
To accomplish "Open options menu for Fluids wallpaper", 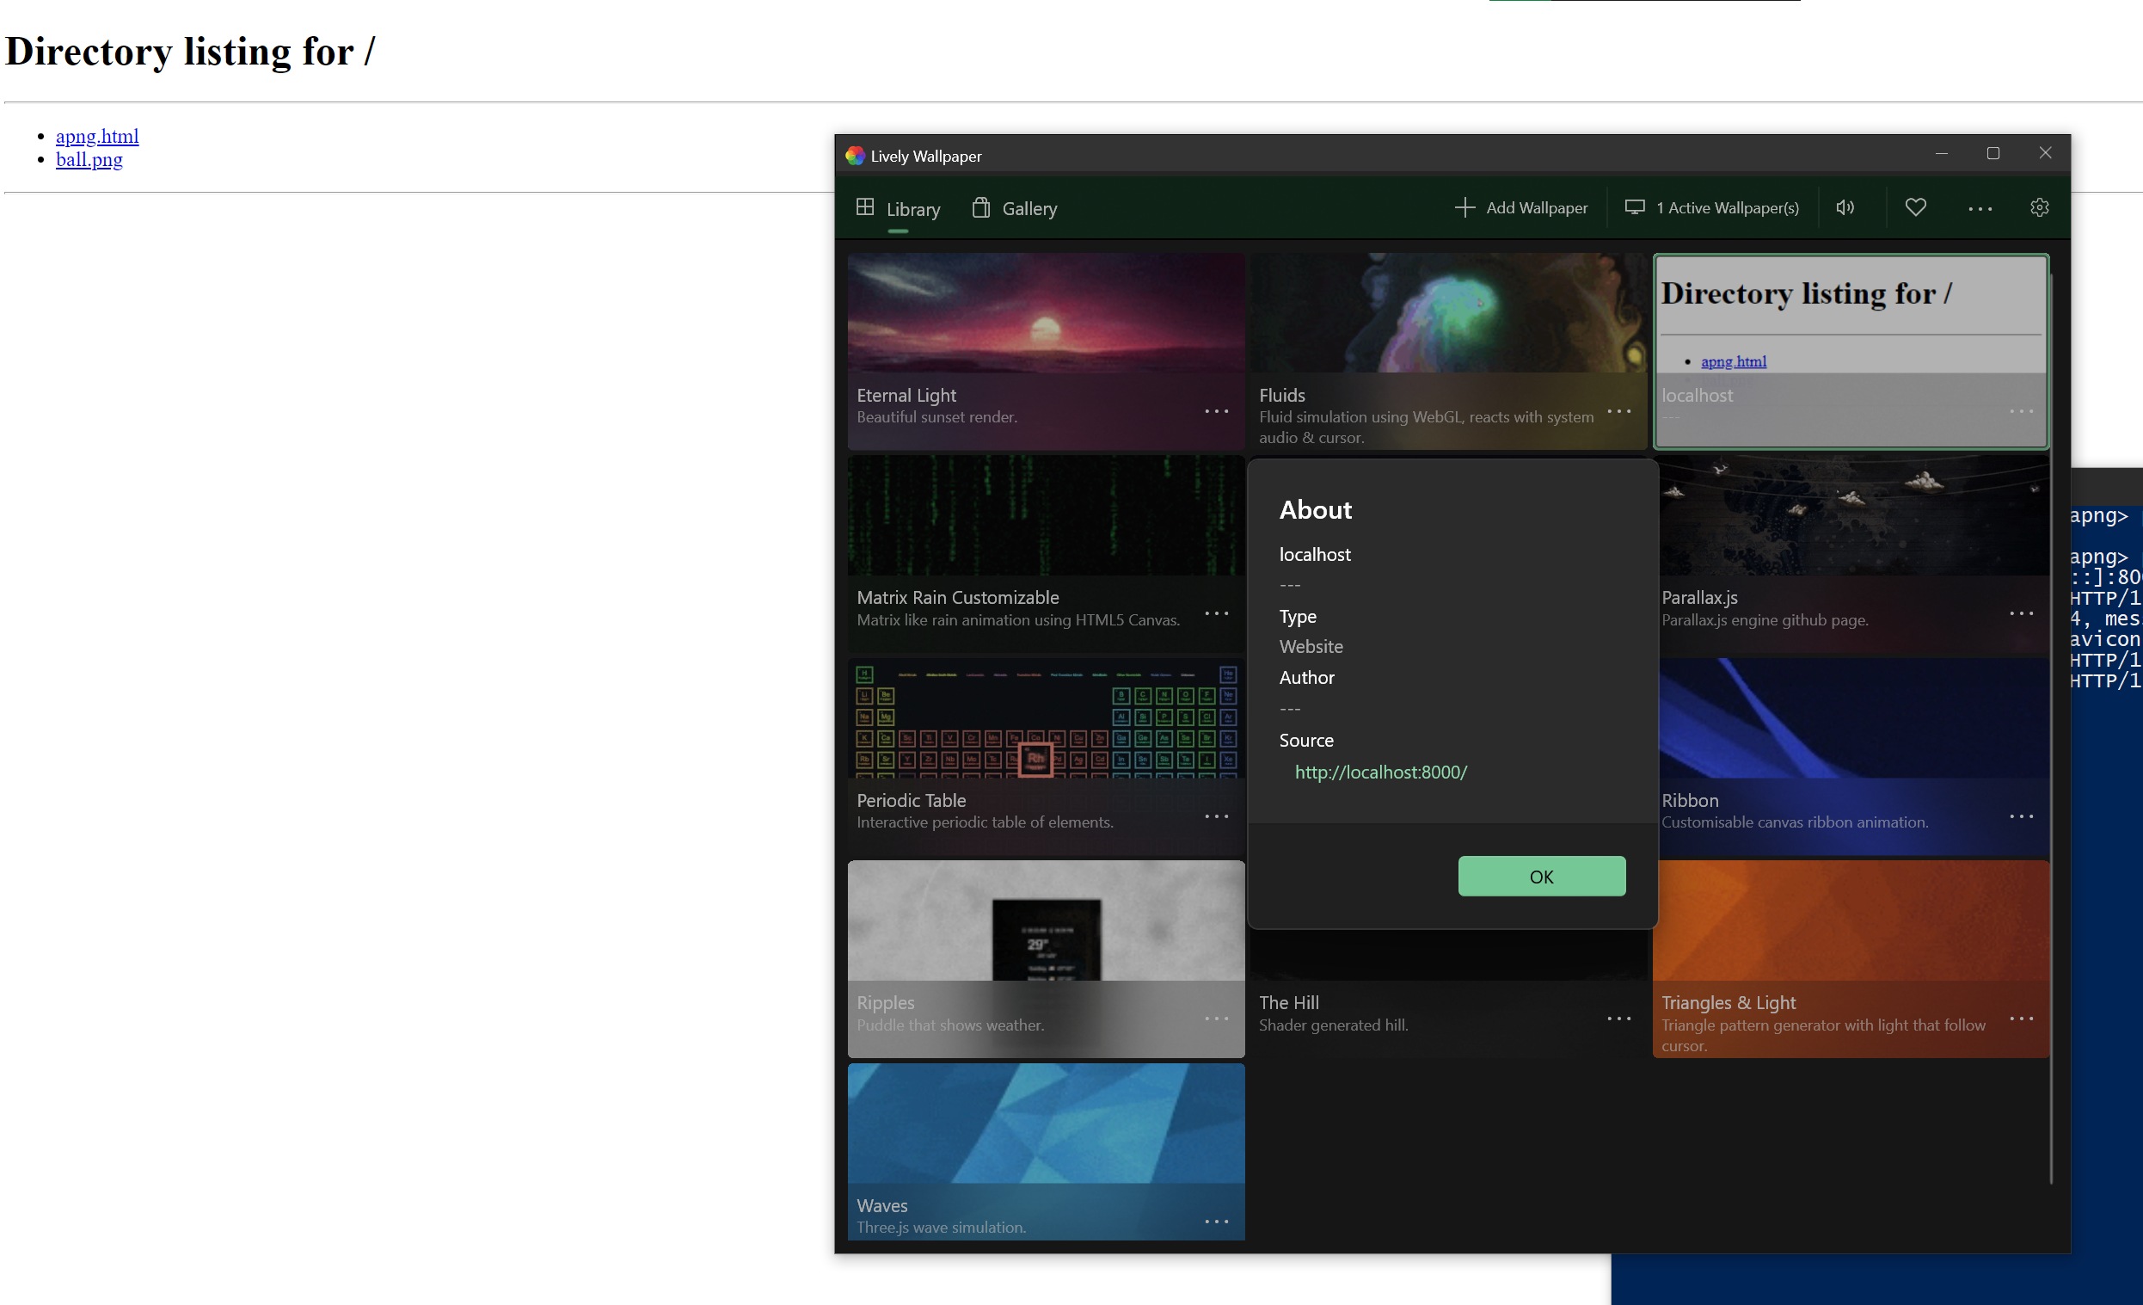I will [x=1618, y=411].
